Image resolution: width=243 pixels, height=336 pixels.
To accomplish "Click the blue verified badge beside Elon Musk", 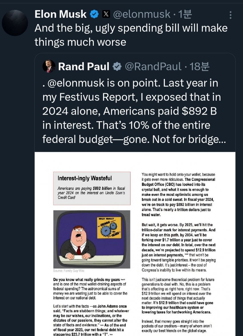I will click(95, 14).
